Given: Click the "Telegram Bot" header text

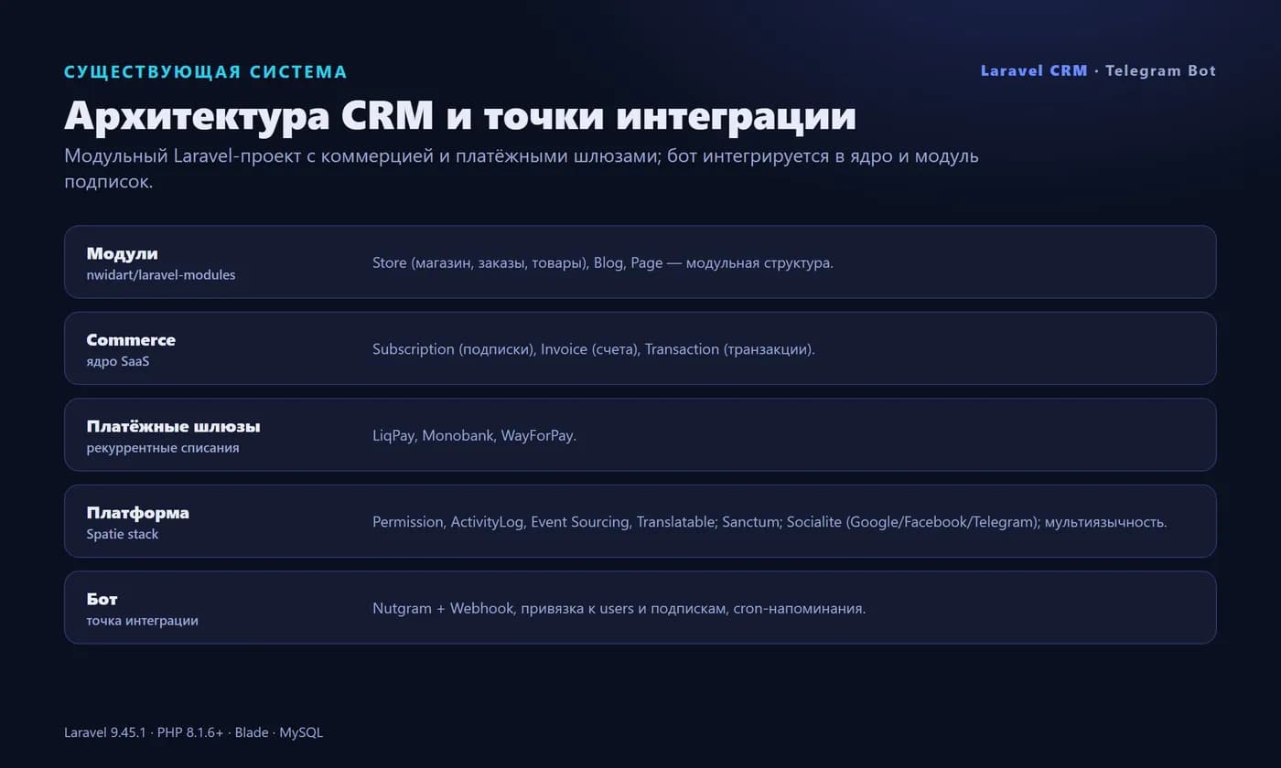Looking at the screenshot, I should tap(1161, 70).
